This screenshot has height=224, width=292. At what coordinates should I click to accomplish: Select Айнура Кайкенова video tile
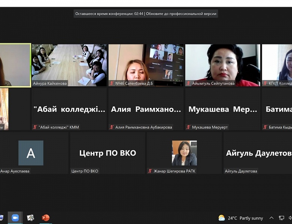tap(69, 65)
